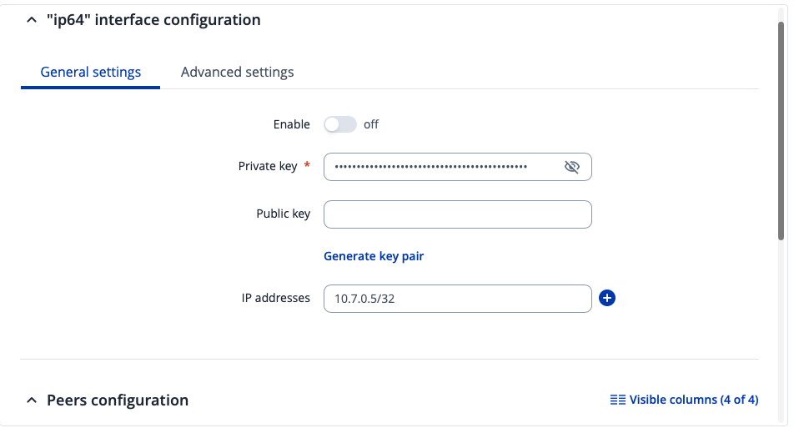Focus the Public key text field
Image resolution: width=794 pixels, height=433 pixels.
click(x=457, y=214)
